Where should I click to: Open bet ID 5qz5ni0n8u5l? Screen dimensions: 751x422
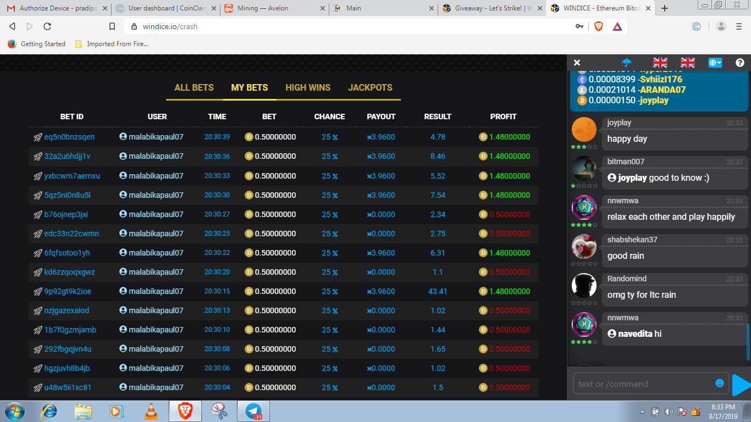point(68,195)
